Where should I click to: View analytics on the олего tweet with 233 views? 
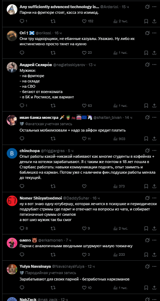(119, 255)
